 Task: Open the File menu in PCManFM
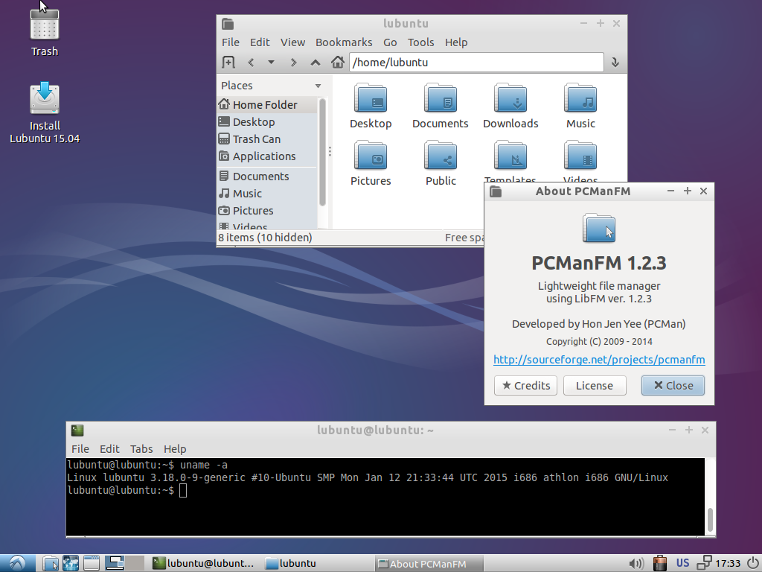pos(231,42)
